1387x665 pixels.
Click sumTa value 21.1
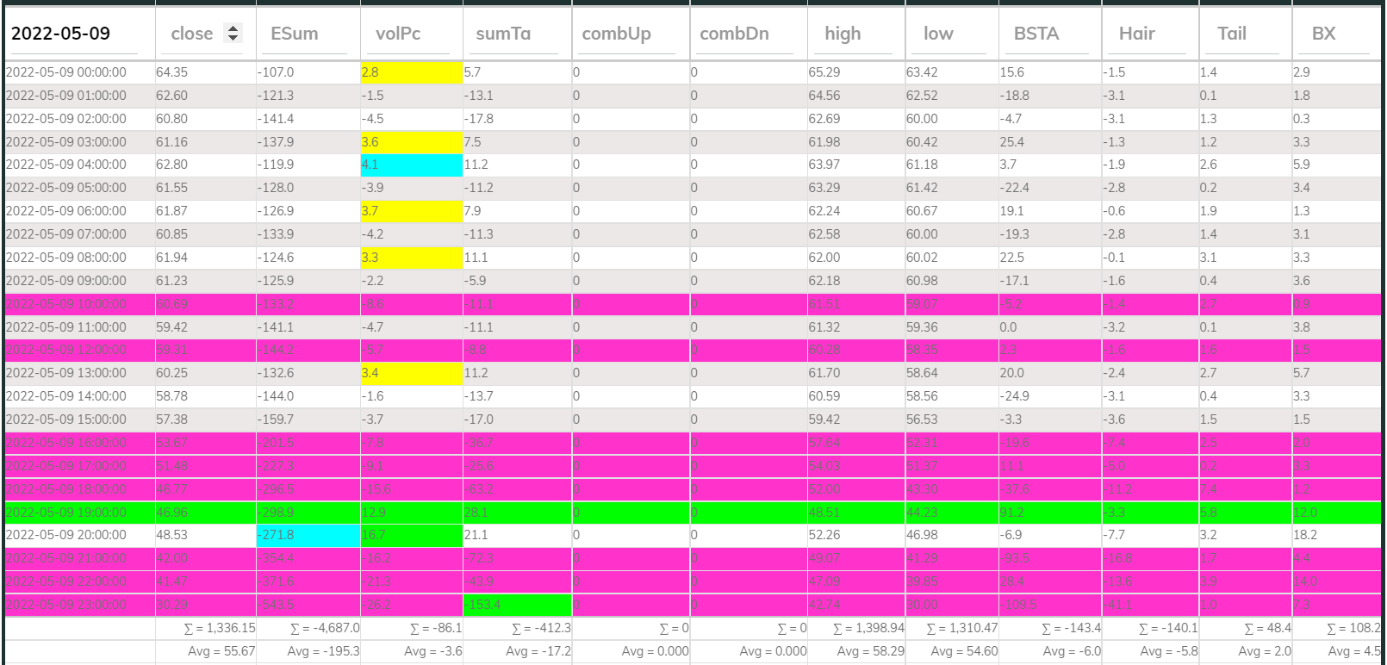click(x=476, y=535)
